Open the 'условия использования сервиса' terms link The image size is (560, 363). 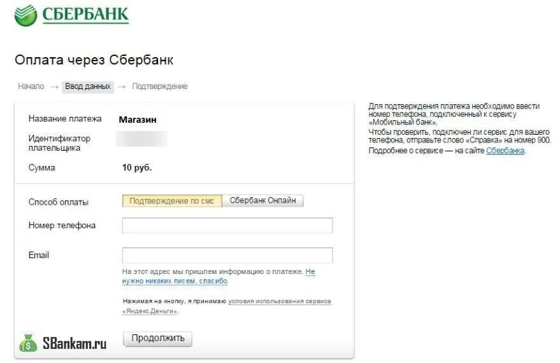click(280, 301)
